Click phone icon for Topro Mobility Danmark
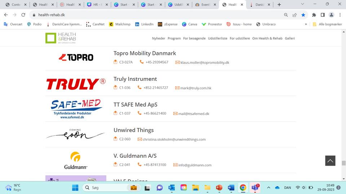Viewport: 346px width, 194px height. (142, 62)
